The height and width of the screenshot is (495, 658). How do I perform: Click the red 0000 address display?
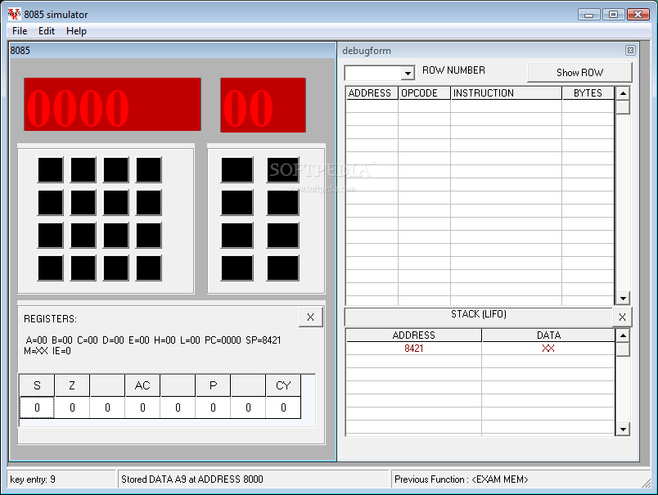112,105
